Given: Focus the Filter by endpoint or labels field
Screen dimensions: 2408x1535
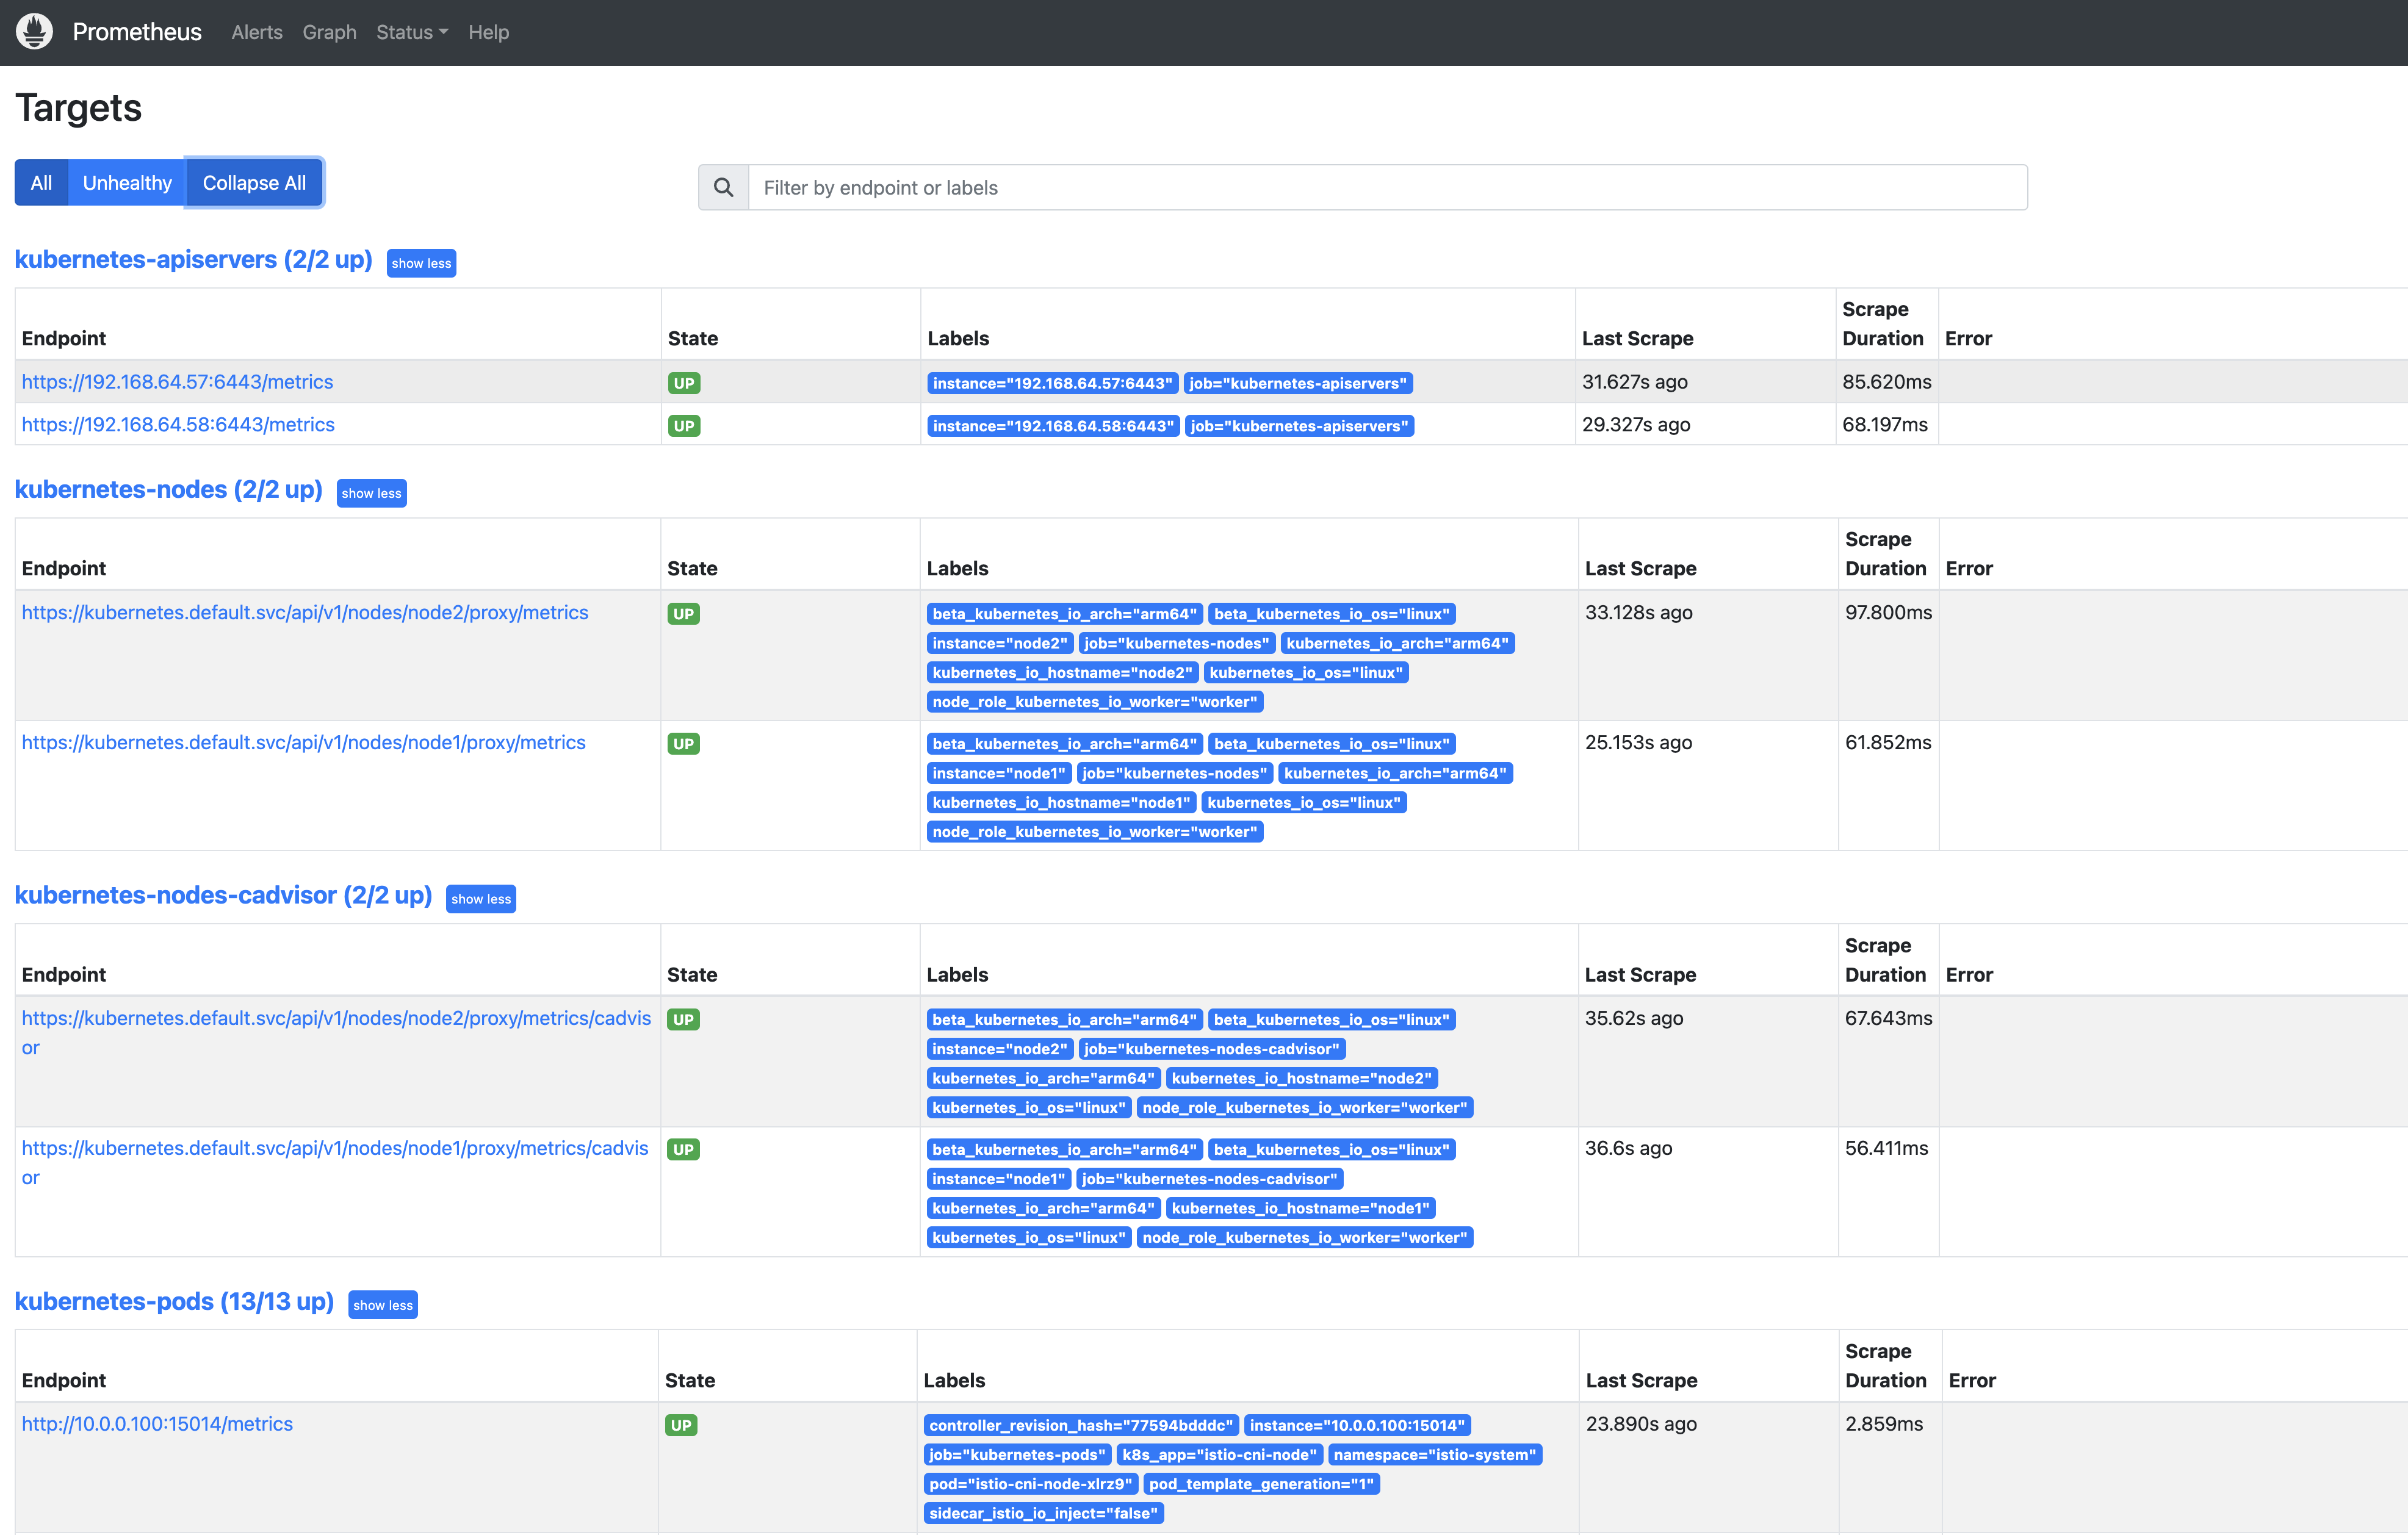Looking at the screenshot, I should click(x=1388, y=187).
